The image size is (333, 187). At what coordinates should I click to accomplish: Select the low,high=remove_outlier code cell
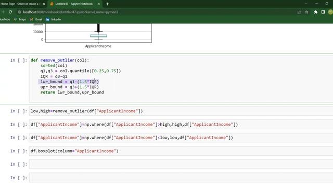tap(181, 111)
